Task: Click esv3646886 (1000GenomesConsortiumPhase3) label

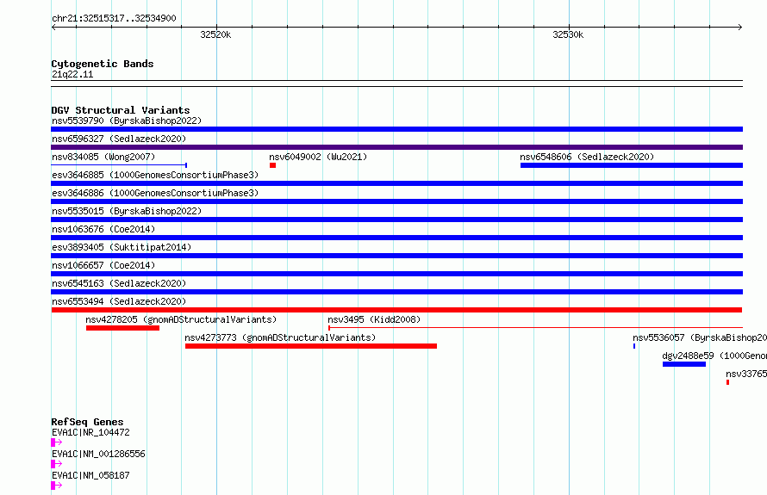Action: [x=155, y=193]
